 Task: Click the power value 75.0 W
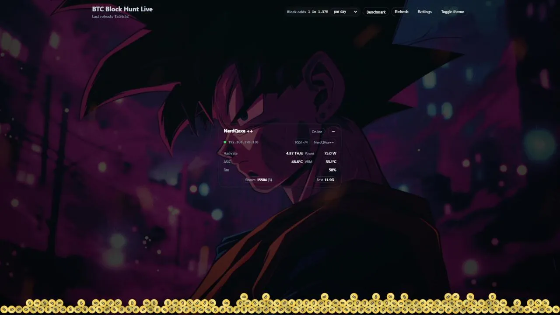(x=330, y=154)
